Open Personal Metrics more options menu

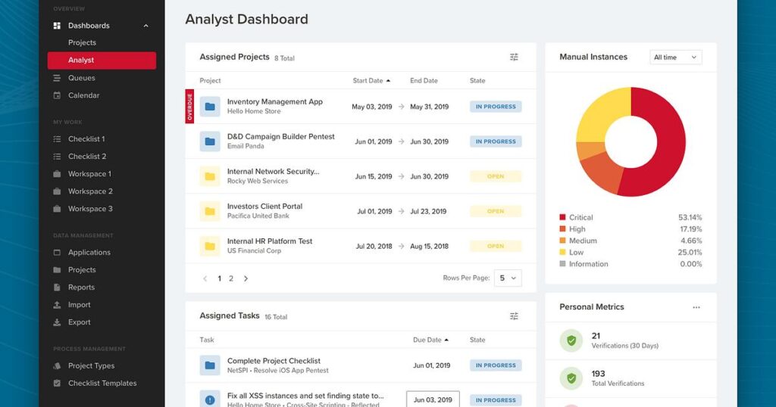(696, 307)
